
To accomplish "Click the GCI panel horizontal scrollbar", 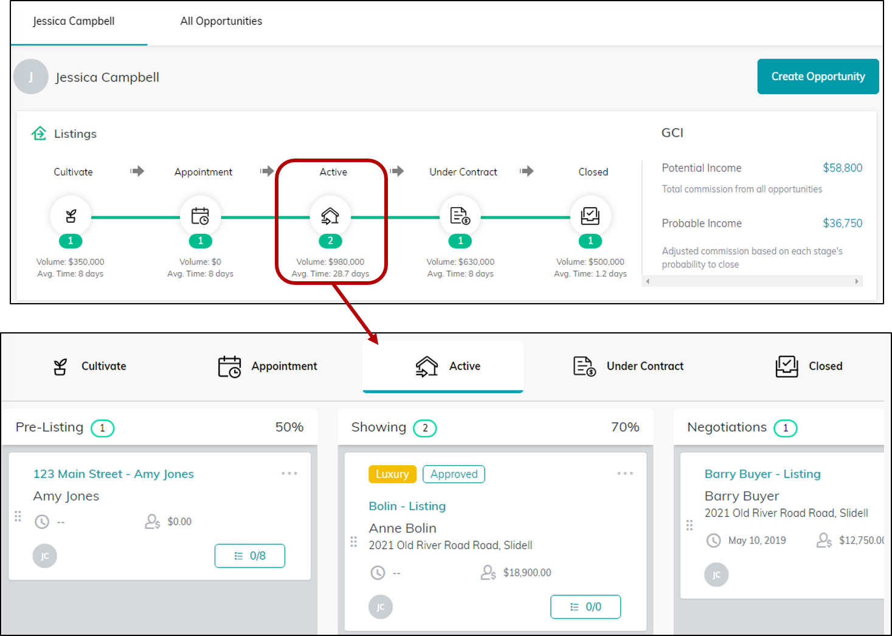I will click(752, 281).
